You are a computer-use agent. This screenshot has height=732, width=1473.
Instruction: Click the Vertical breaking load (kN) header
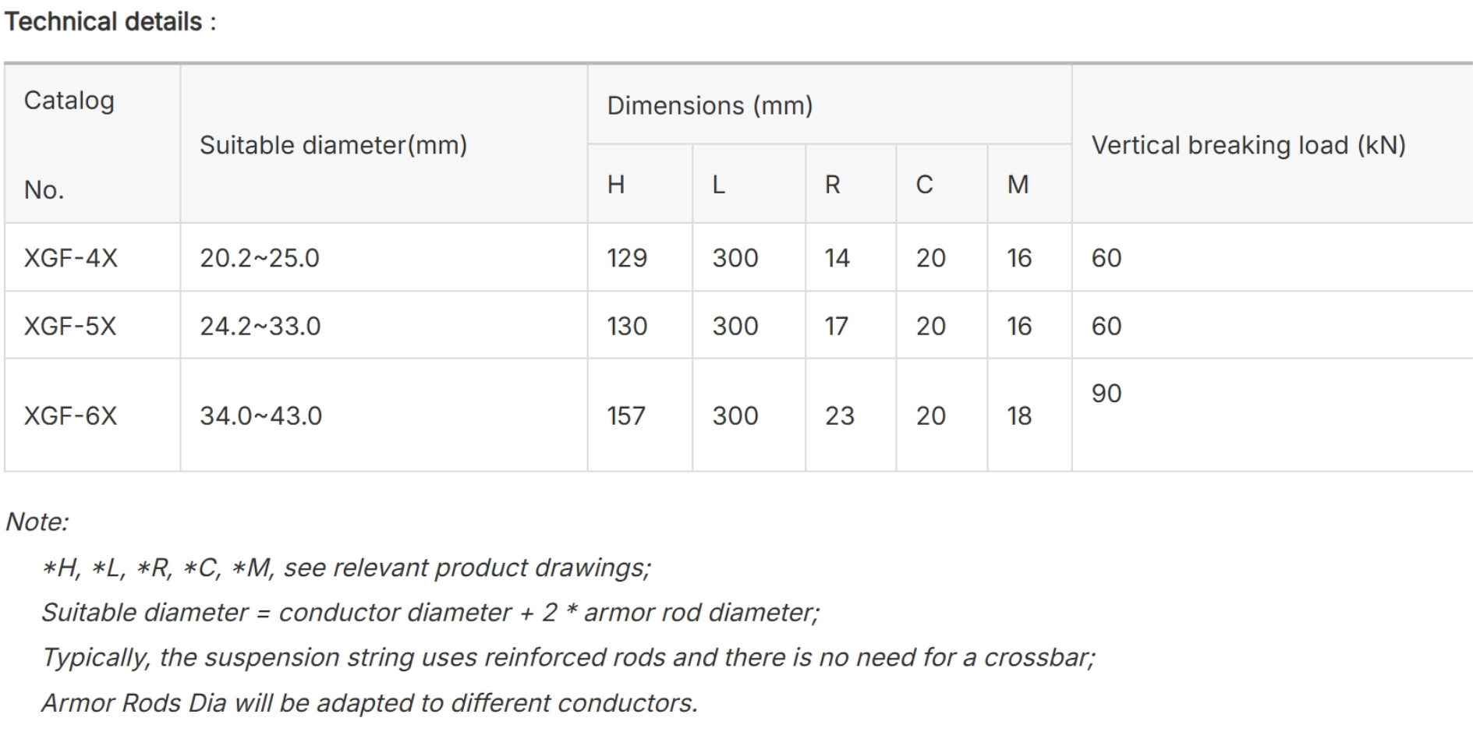coord(1273,145)
